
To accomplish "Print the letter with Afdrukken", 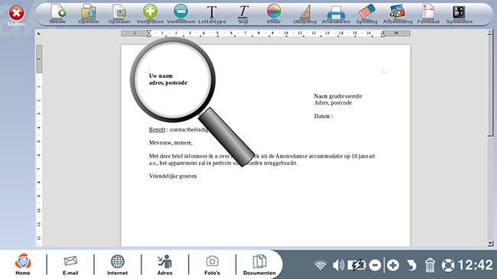I will [336, 15].
